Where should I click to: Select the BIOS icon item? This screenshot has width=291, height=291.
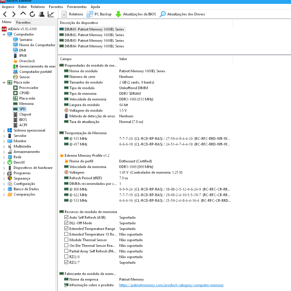point(15,120)
